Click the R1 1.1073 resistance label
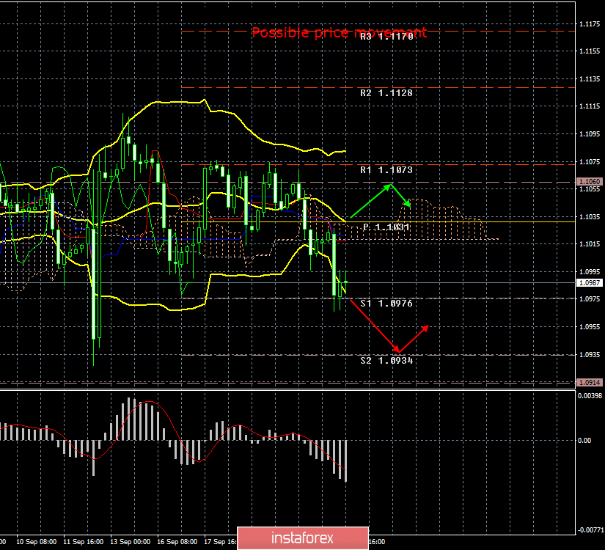This screenshot has height=550, width=605. pyautogui.click(x=386, y=170)
